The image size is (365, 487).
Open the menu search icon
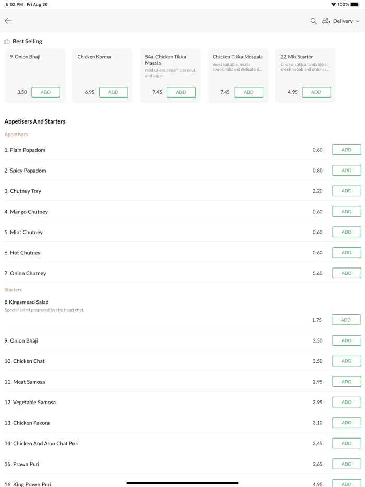point(313,21)
